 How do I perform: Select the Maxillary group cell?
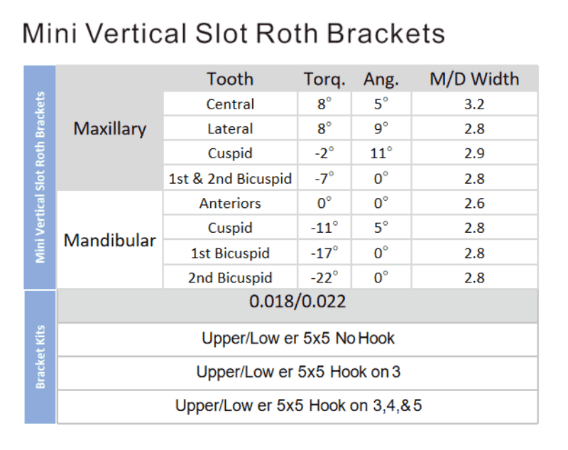(110, 128)
